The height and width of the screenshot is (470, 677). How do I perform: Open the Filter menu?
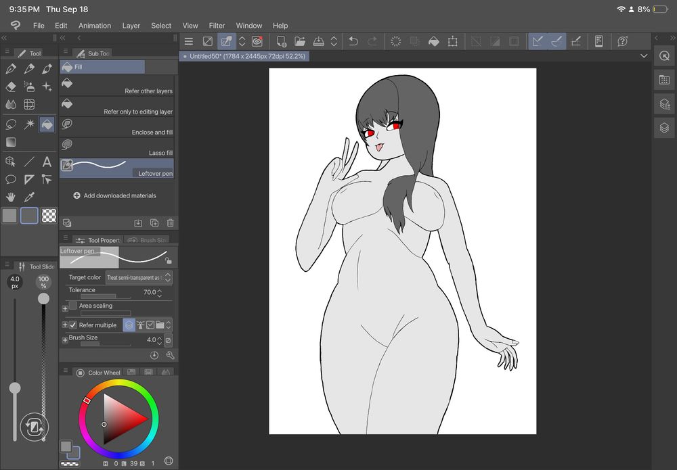217,26
